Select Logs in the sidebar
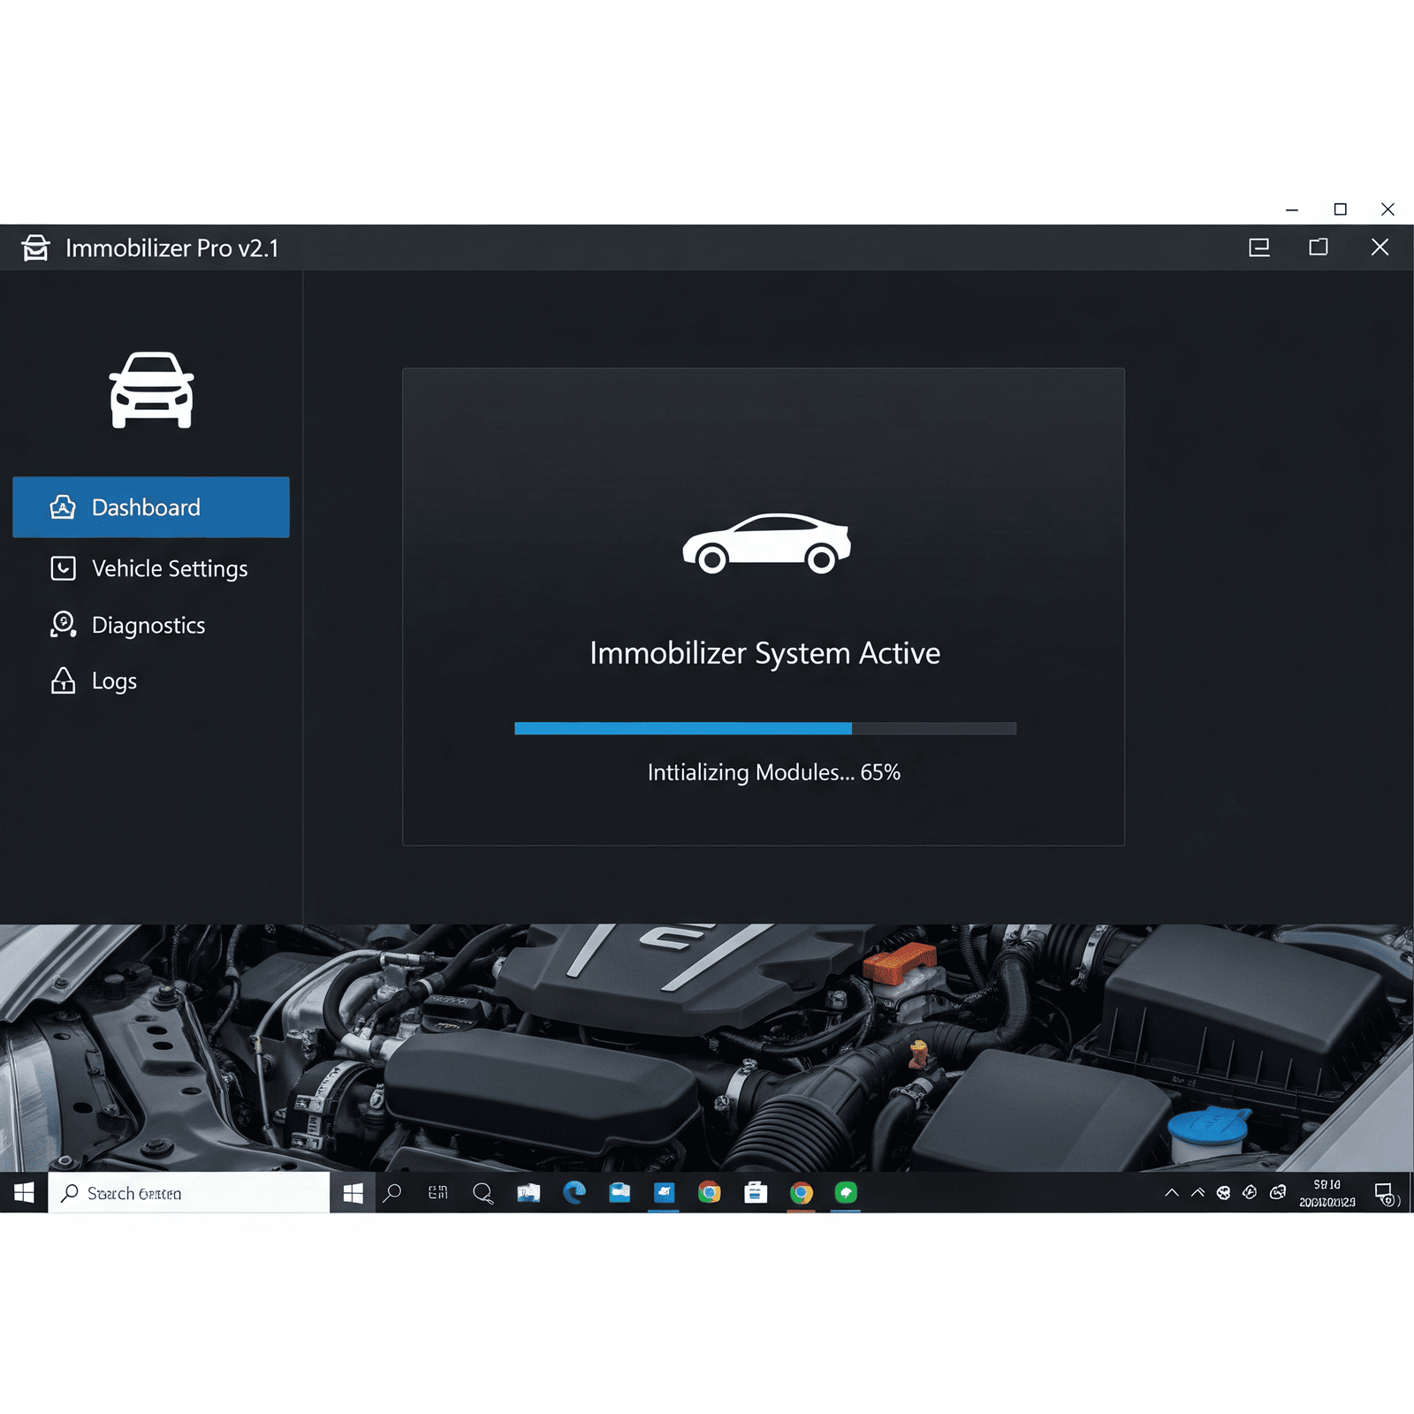 coord(114,680)
